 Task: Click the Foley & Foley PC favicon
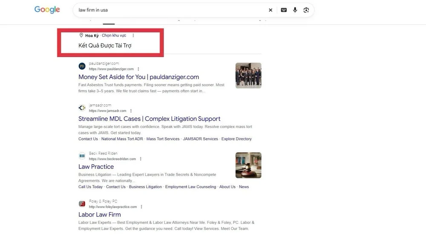(x=82, y=204)
